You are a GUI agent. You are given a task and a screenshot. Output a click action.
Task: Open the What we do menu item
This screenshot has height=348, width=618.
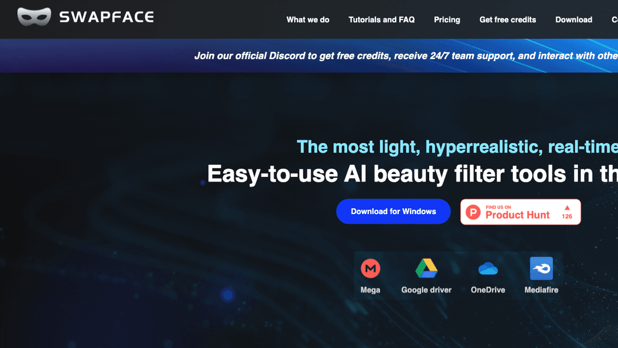308,19
